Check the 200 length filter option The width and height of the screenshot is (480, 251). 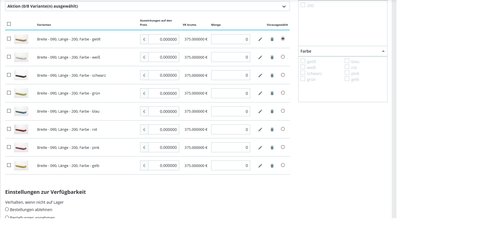click(x=303, y=5)
